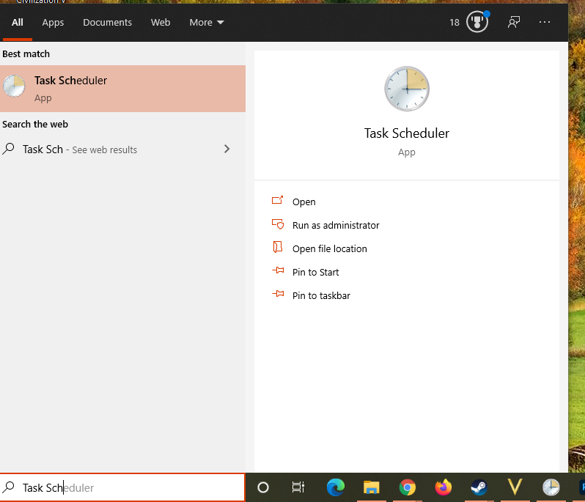Select Pin to taskbar
Screen dimensions: 585x502
pyautogui.click(x=321, y=296)
